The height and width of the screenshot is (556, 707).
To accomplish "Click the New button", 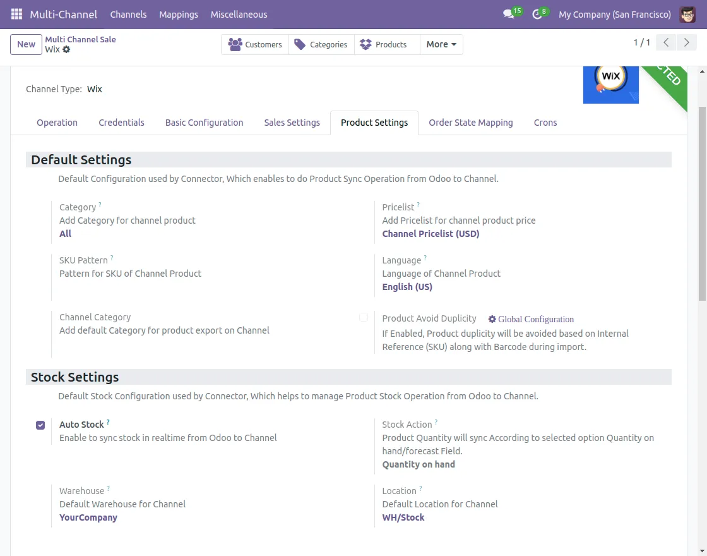I will click(25, 44).
